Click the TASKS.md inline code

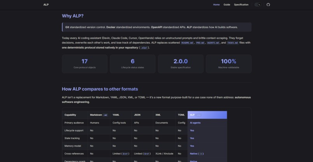tap(233, 43)
